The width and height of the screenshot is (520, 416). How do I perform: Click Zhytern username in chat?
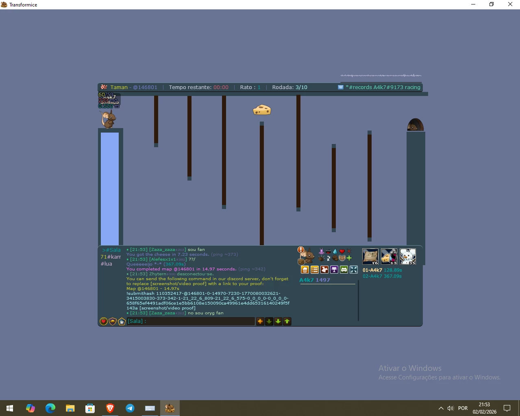[157, 274]
